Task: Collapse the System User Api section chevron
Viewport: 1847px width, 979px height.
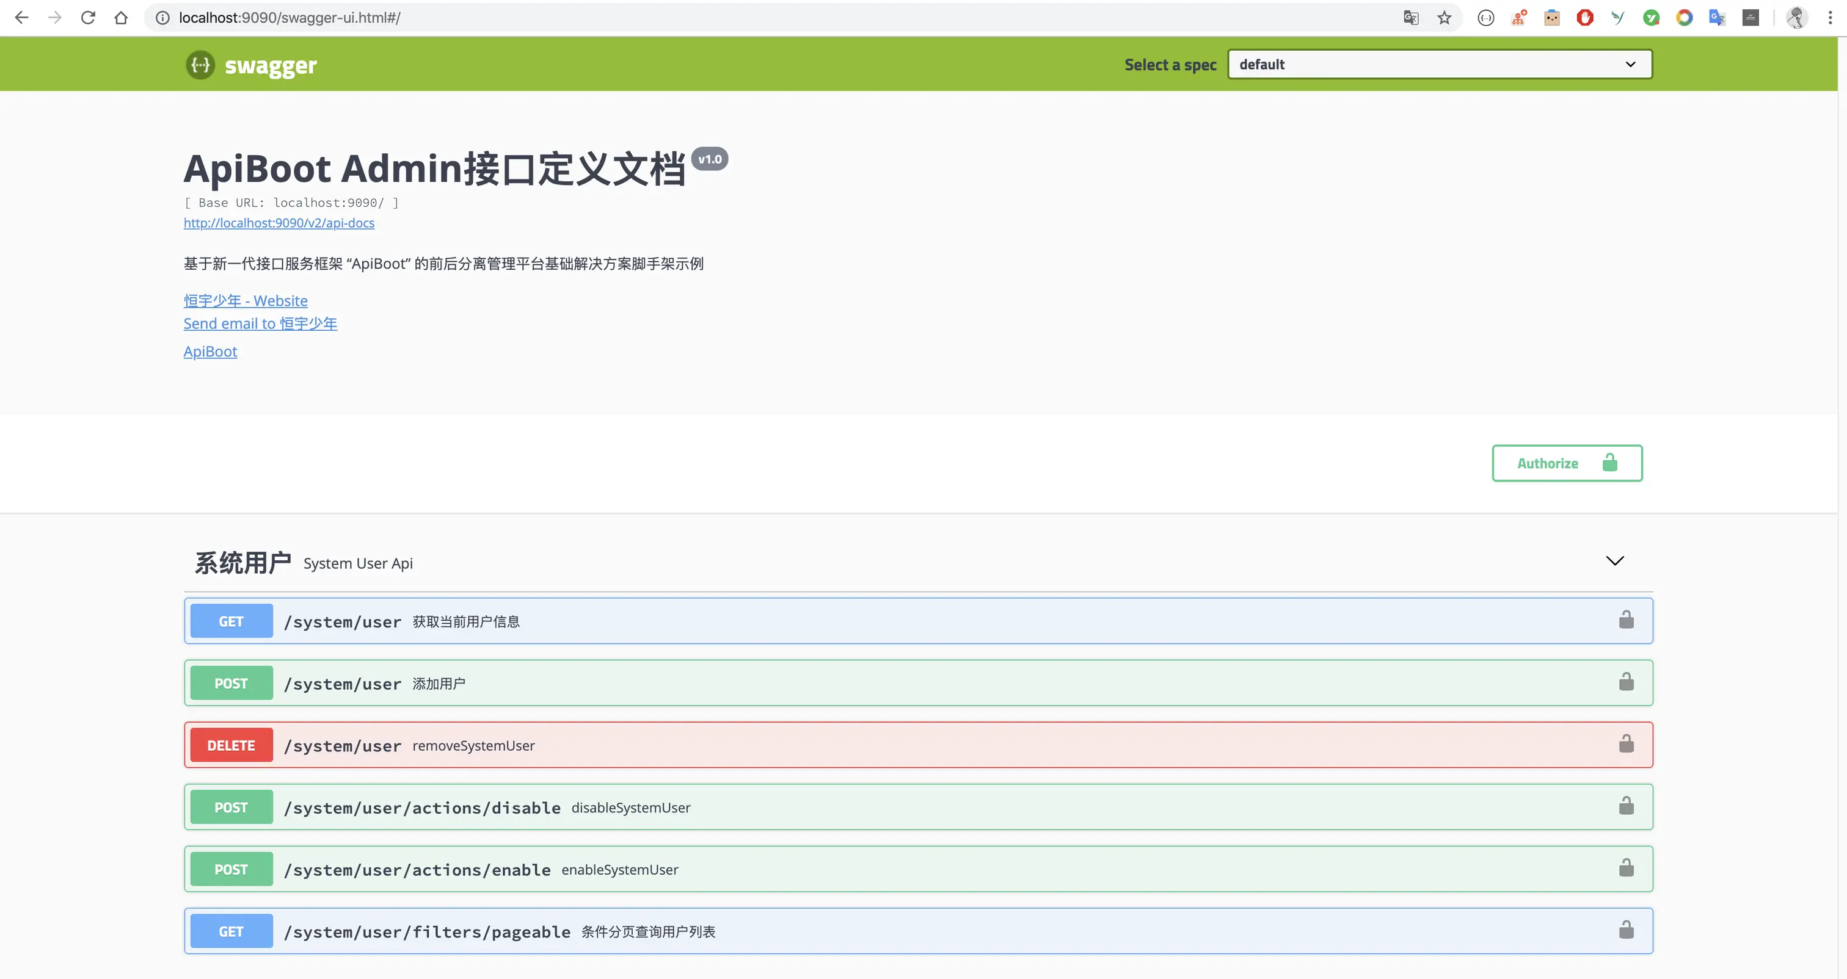Action: pos(1614,561)
